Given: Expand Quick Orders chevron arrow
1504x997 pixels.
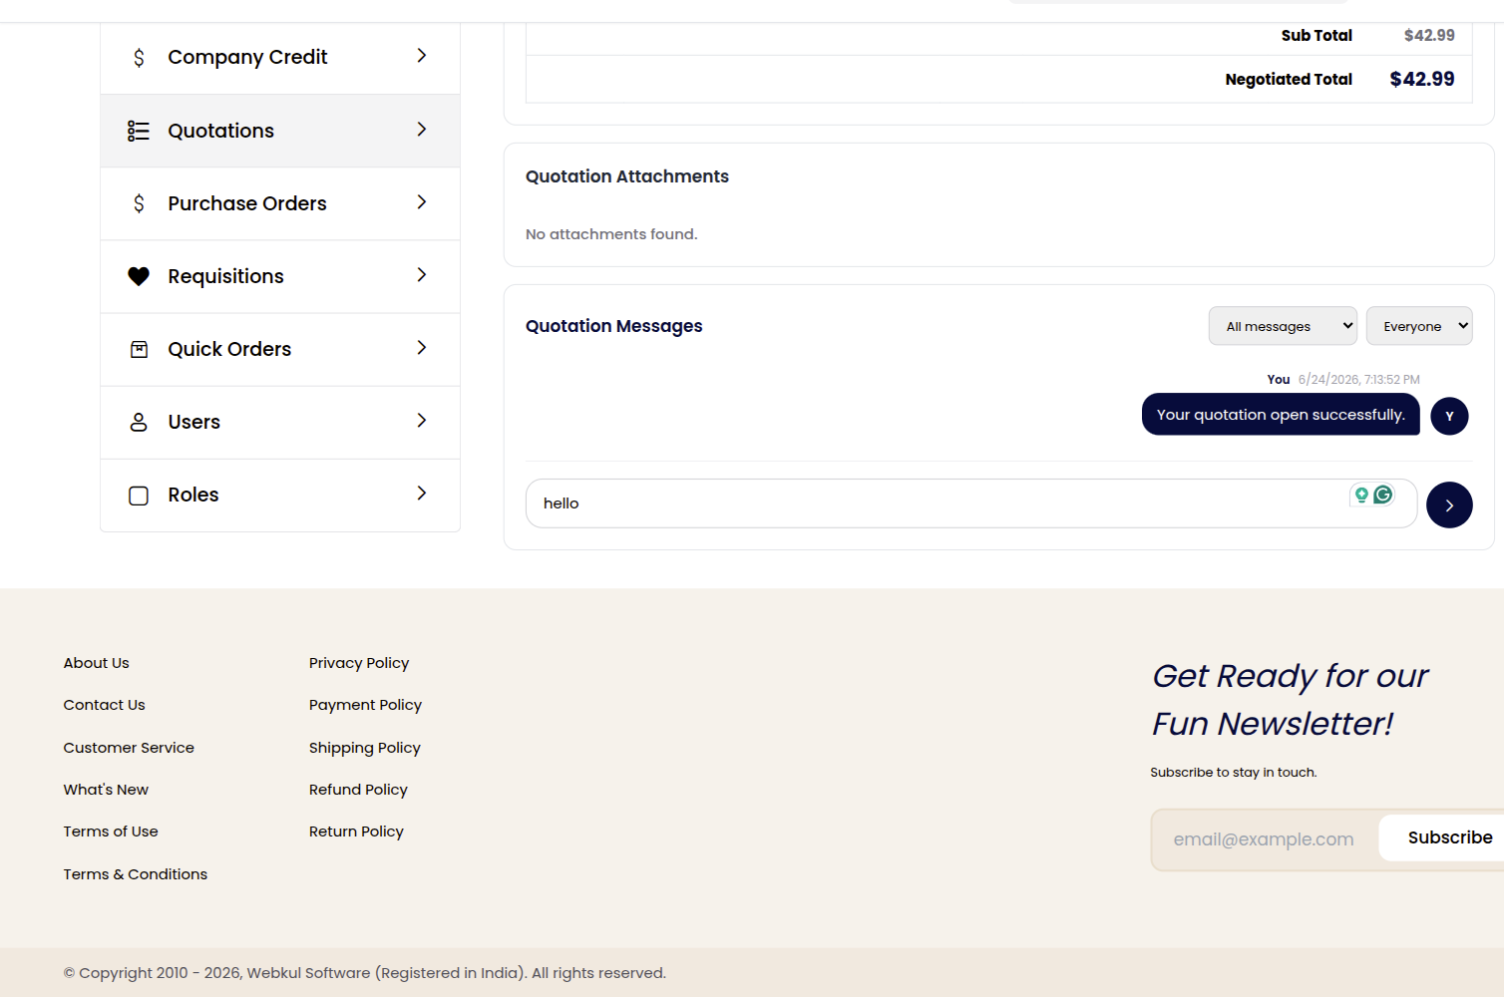Looking at the screenshot, I should 422,348.
